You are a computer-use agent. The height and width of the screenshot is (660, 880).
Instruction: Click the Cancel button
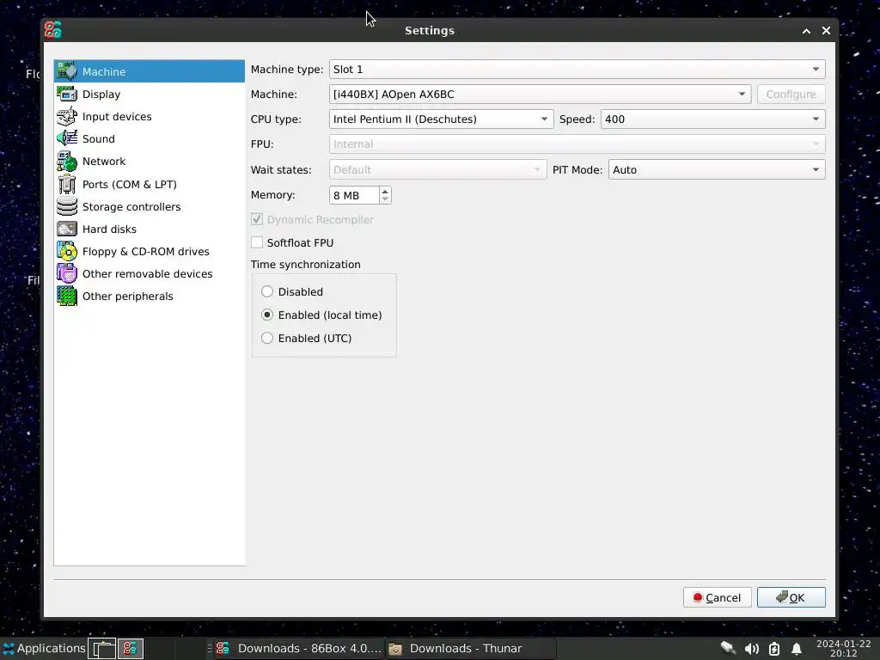(x=718, y=597)
